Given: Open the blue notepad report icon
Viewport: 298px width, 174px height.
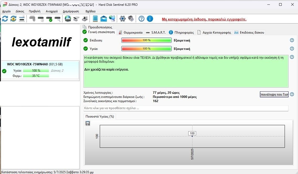Looking at the screenshot, I should click(x=95, y=19).
